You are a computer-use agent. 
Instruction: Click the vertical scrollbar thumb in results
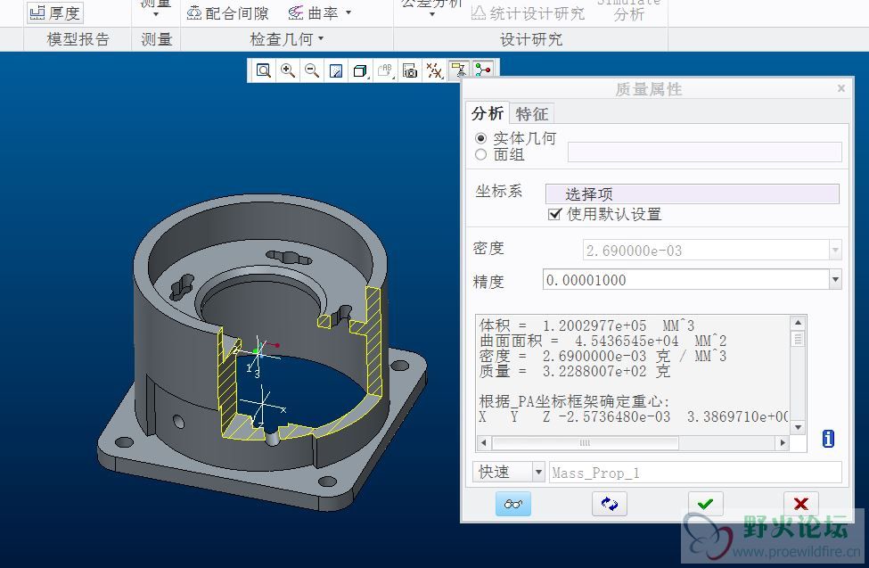click(x=798, y=338)
